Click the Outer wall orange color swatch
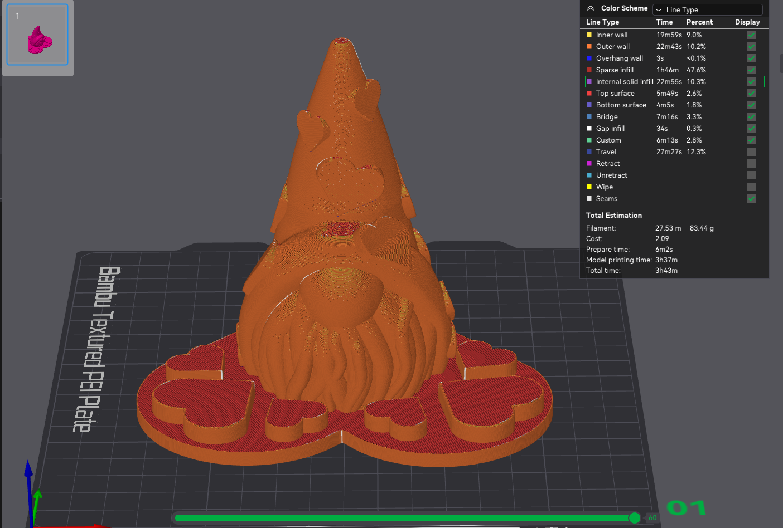Screen dimensions: 783x528 589,46
